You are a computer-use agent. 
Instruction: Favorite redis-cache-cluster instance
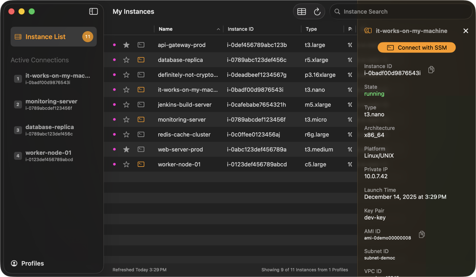click(x=126, y=134)
